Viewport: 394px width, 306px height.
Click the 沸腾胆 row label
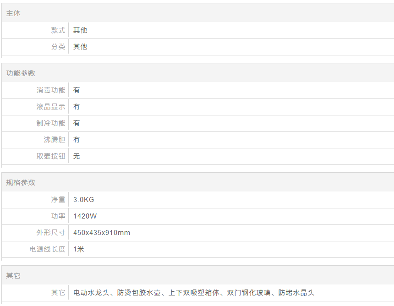[x=55, y=140]
